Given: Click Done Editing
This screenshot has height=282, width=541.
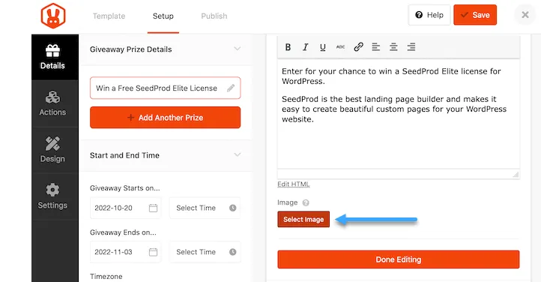Looking at the screenshot, I should tap(399, 259).
